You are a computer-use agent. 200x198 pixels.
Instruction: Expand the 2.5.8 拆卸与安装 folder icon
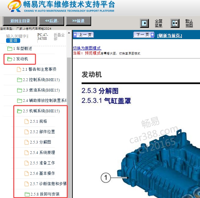pos(27,194)
